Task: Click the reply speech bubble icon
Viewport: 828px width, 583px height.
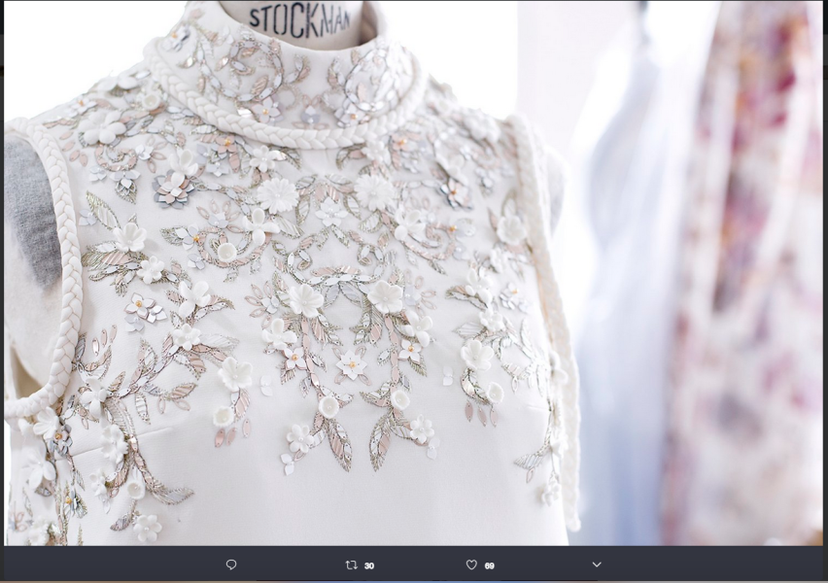Action: click(231, 565)
